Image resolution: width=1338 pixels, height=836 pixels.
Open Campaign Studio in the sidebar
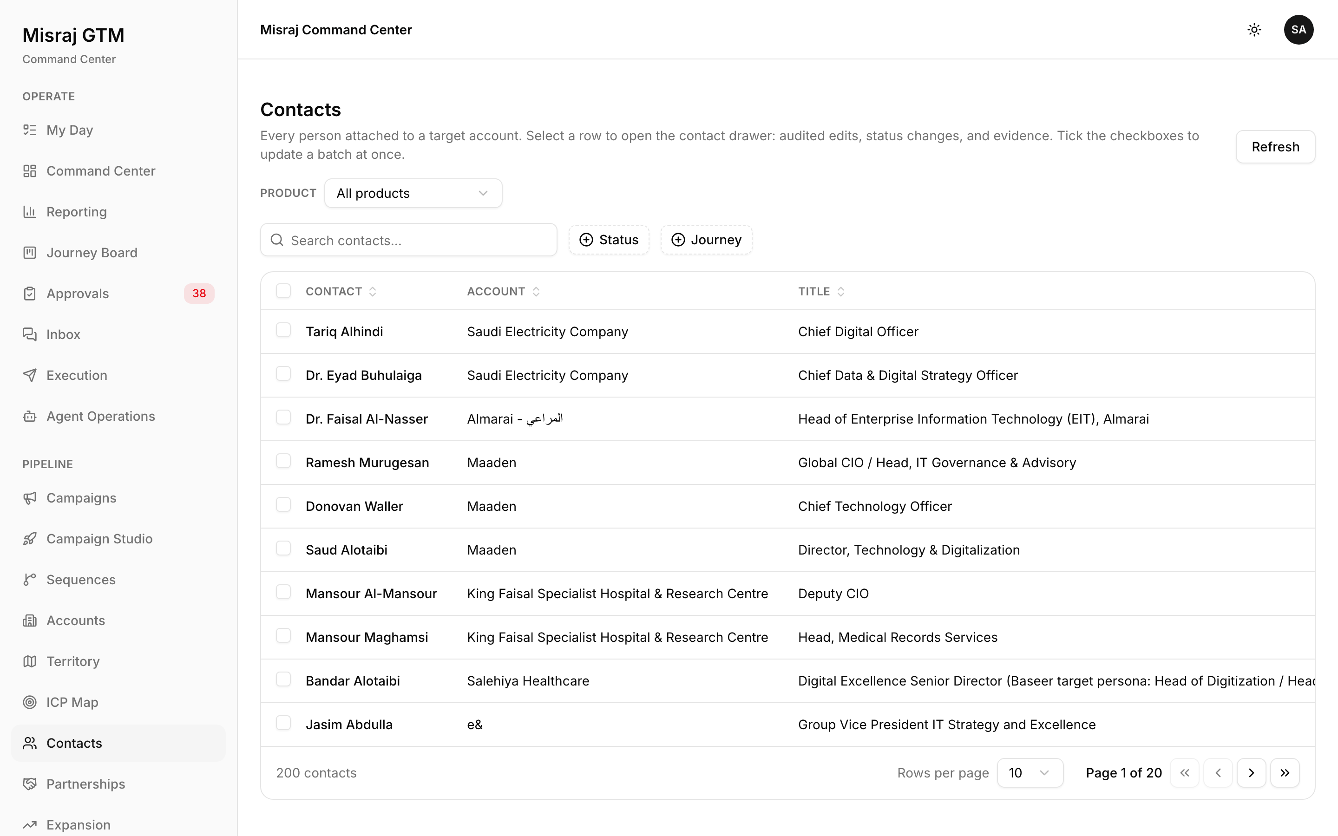pyautogui.click(x=118, y=539)
